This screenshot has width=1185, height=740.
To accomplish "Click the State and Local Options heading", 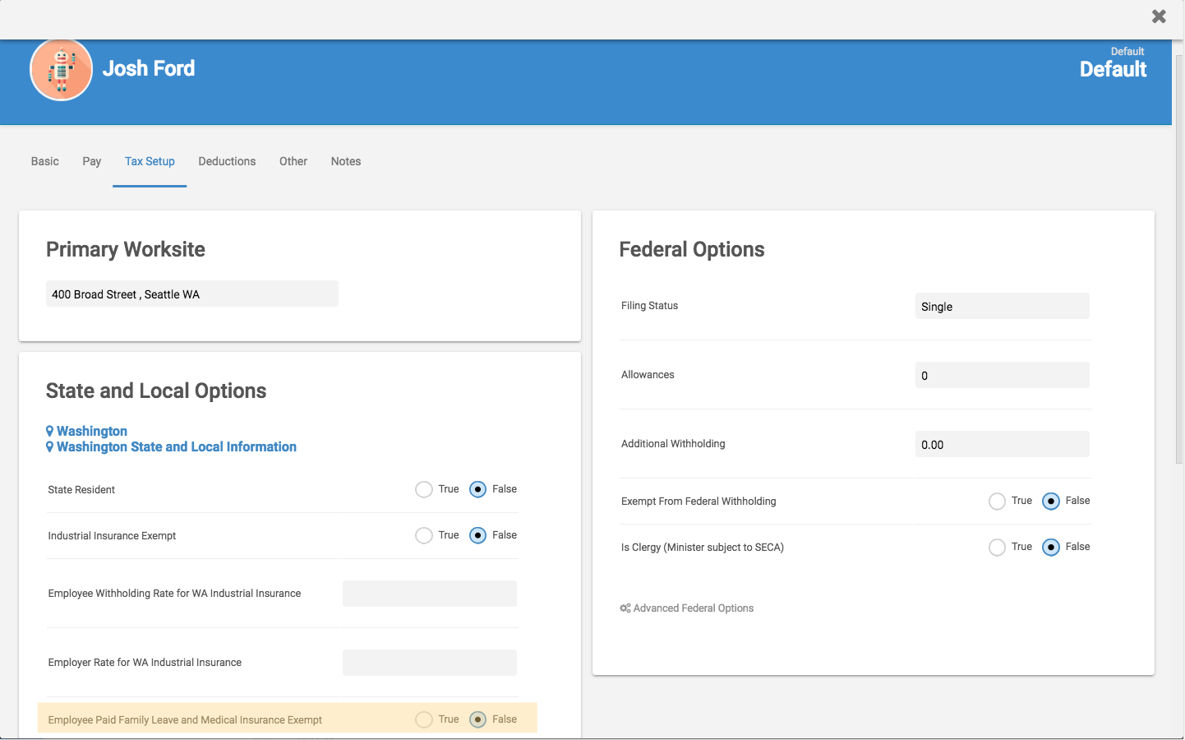I will pos(156,391).
